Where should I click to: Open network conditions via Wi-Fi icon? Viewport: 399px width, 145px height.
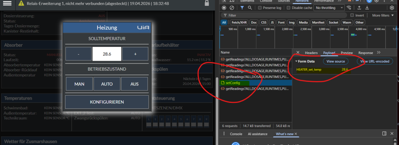tap(349, 8)
